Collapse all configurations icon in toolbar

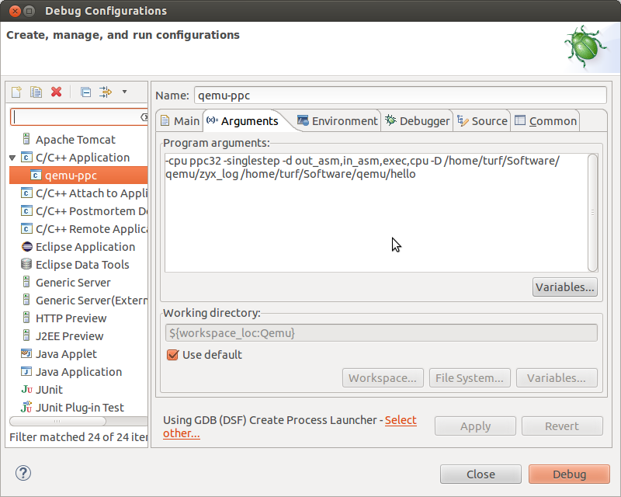85,92
